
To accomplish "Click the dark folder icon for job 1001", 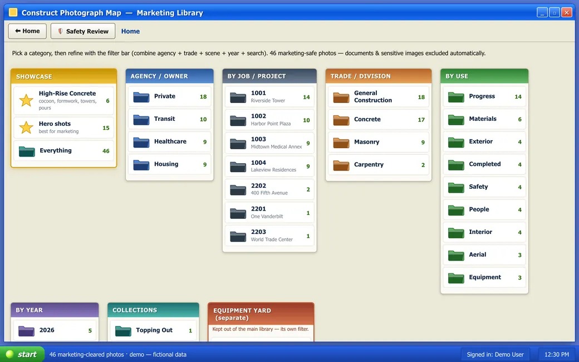I will [238, 97].
